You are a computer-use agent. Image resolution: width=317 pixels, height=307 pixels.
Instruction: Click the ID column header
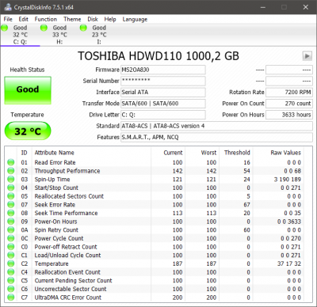24,153
